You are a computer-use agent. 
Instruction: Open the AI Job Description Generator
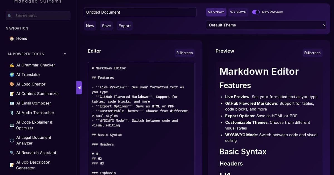point(33,165)
